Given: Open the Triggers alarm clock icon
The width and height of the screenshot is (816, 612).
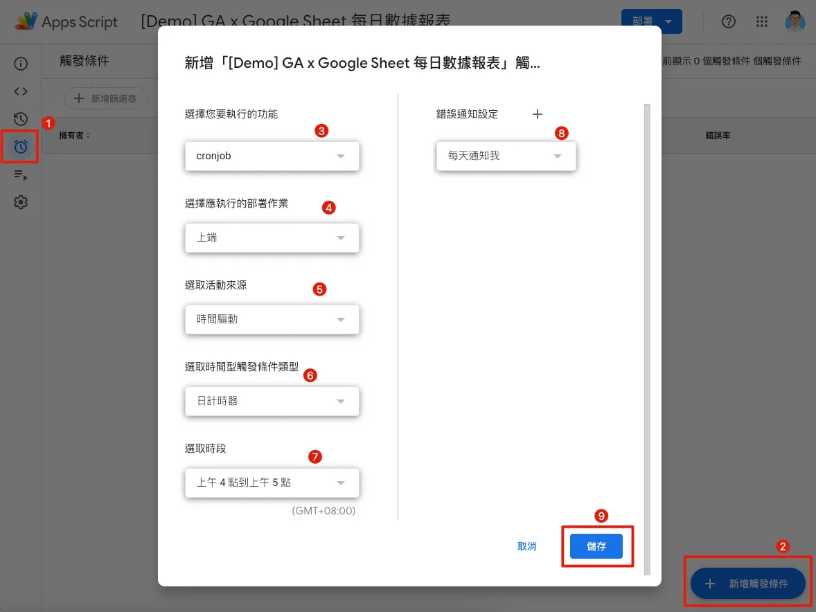Looking at the screenshot, I should [x=21, y=146].
